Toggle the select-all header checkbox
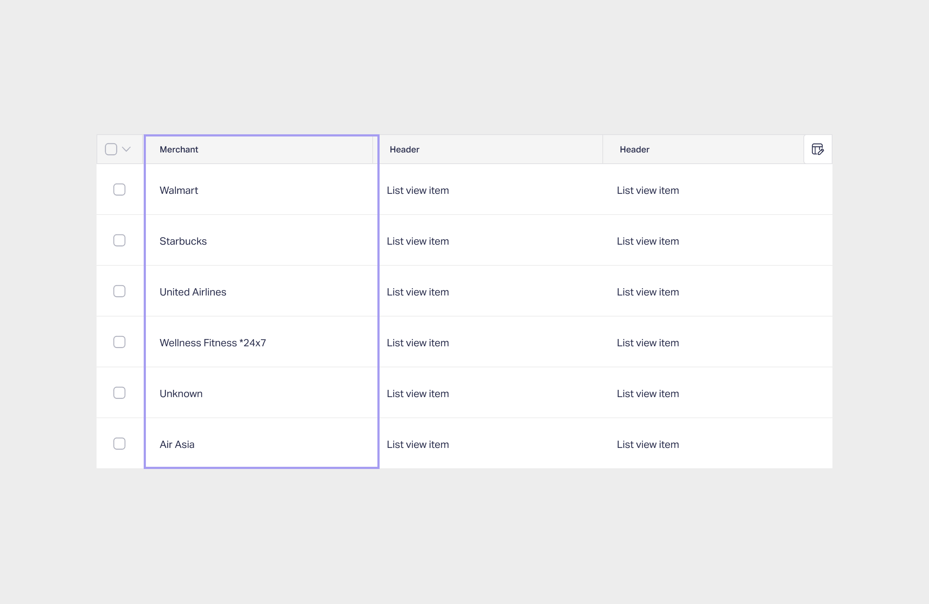Image resolution: width=929 pixels, height=604 pixels. 111,149
